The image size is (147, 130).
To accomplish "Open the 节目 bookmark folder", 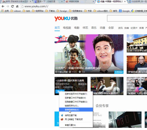I will (x=88, y=11).
